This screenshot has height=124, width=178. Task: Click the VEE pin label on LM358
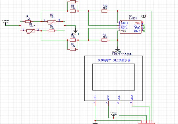(x=123, y=31)
